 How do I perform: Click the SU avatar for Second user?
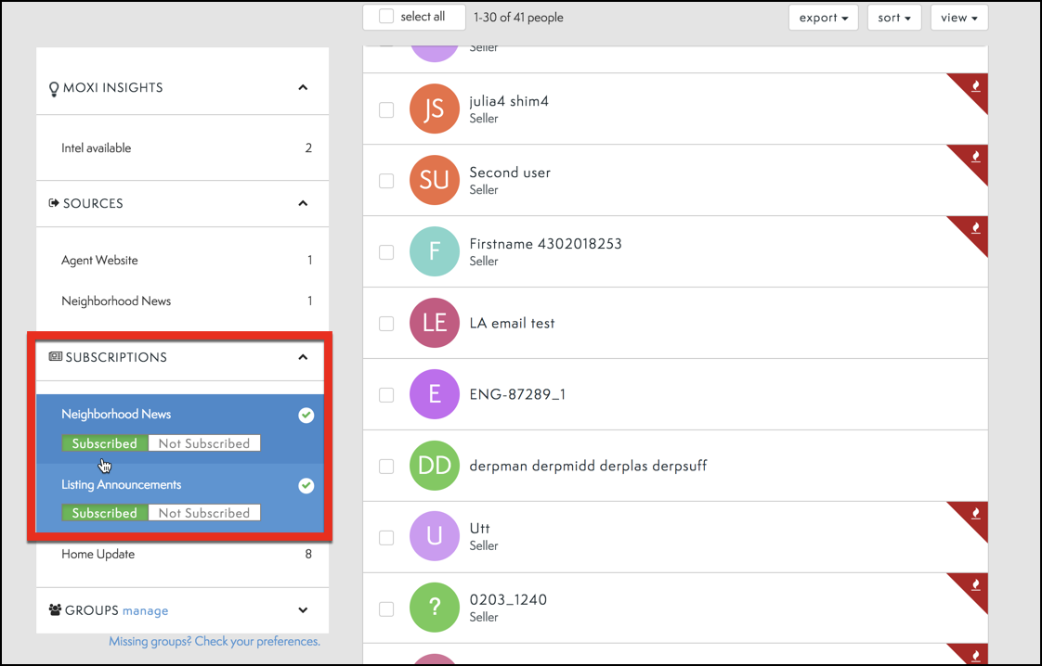[x=434, y=181]
